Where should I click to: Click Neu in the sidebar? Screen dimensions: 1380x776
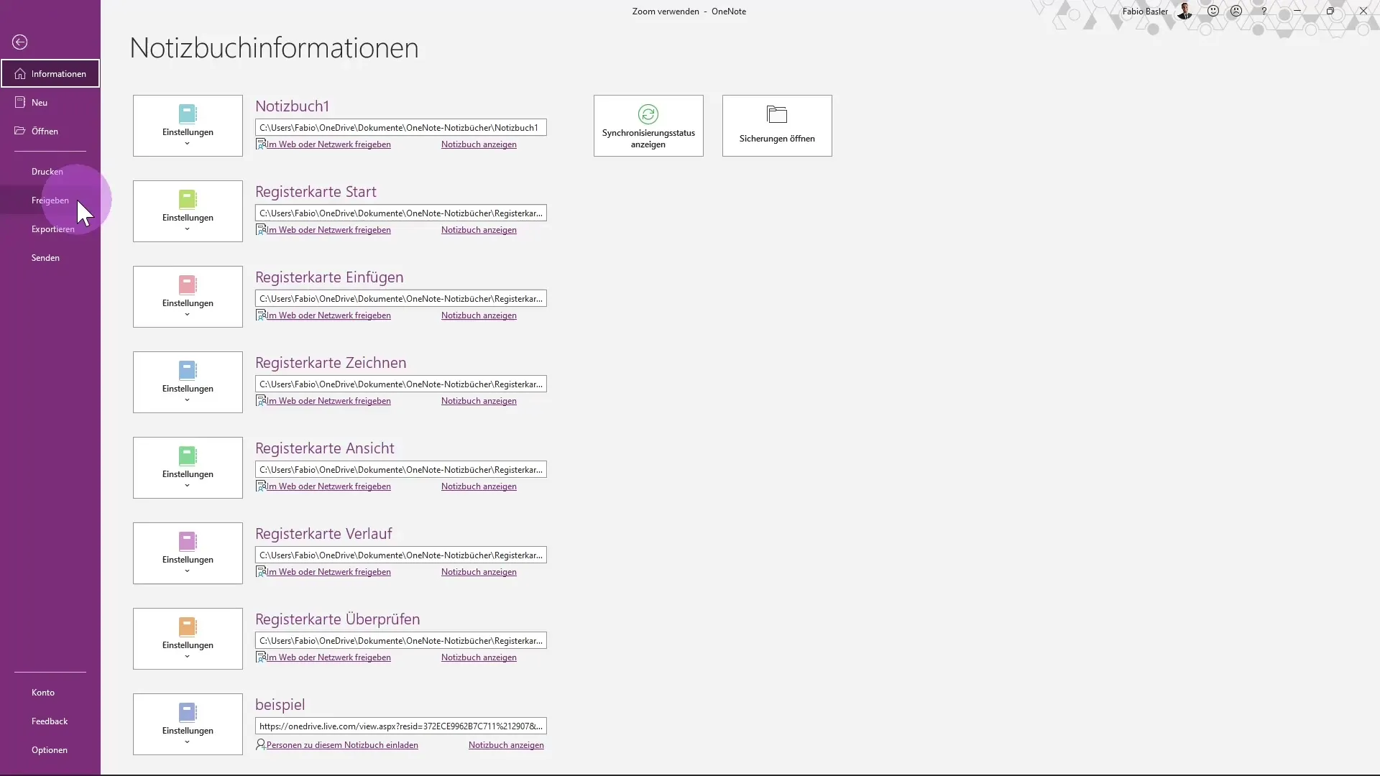click(x=40, y=103)
